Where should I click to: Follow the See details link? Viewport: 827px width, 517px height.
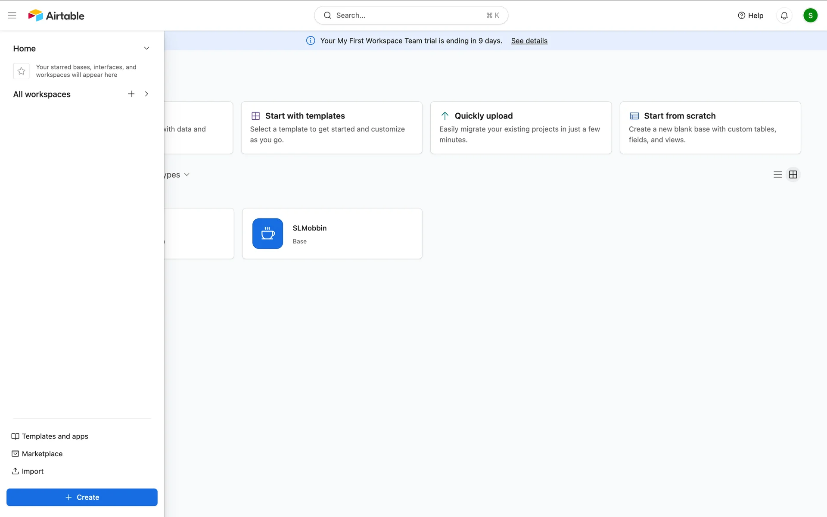529,40
